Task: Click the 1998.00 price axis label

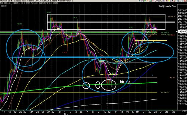Action: tap(183, 24)
